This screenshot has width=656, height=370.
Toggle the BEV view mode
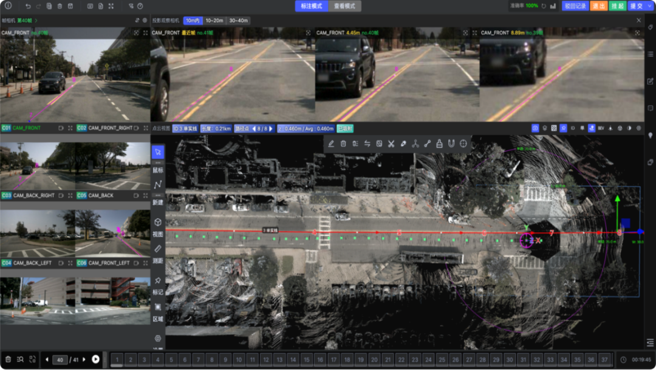(x=600, y=129)
